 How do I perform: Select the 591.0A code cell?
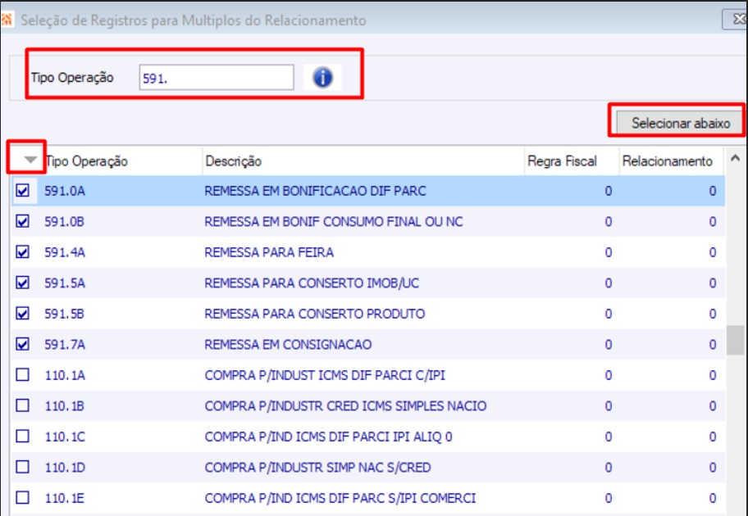[65, 191]
